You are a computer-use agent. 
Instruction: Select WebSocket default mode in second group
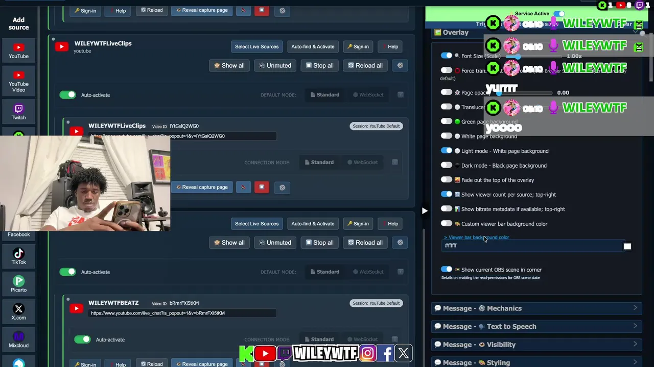pos(368,272)
